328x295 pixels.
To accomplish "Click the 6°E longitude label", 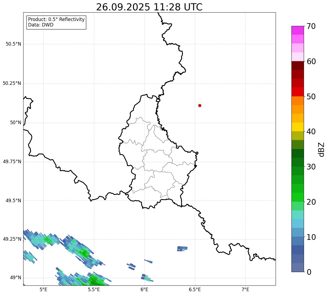I will tap(144, 289).
